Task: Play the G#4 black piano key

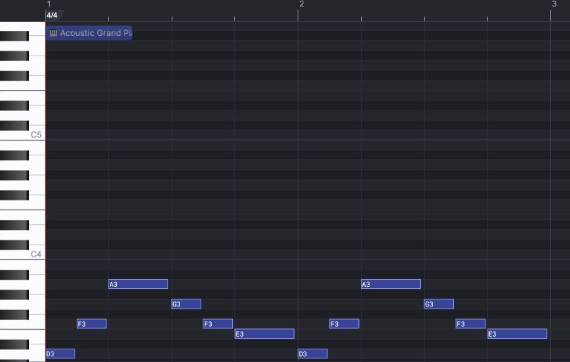Action: (x=14, y=175)
